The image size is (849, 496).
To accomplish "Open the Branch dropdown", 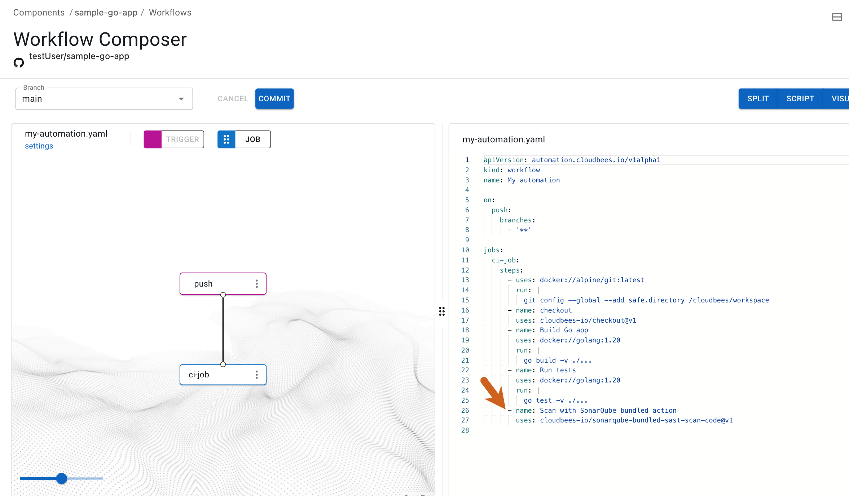I will (x=181, y=98).
